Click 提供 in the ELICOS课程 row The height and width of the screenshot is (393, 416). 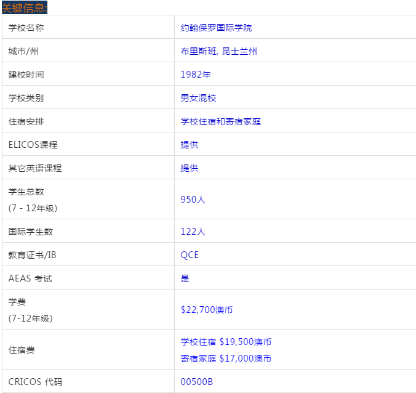pyautogui.click(x=189, y=145)
